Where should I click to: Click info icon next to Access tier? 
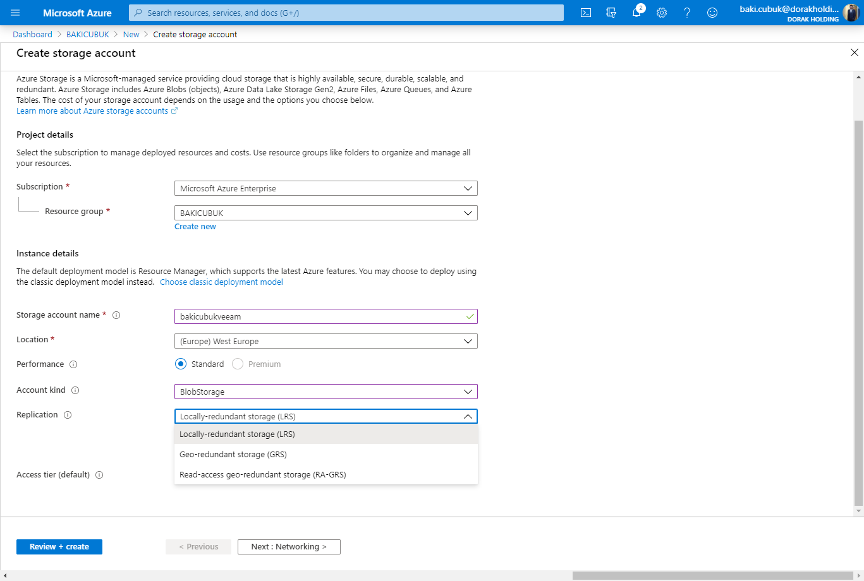(99, 475)
